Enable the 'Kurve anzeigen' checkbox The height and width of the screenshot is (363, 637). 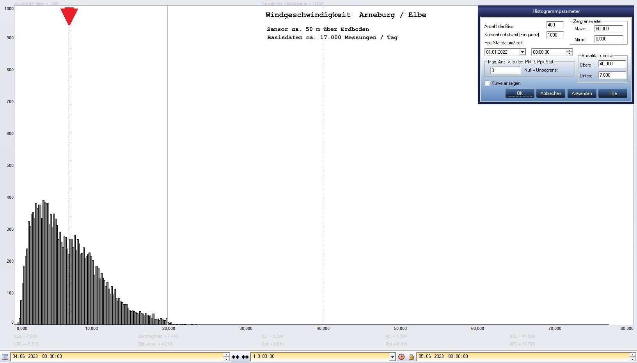(x=487, y=83)
